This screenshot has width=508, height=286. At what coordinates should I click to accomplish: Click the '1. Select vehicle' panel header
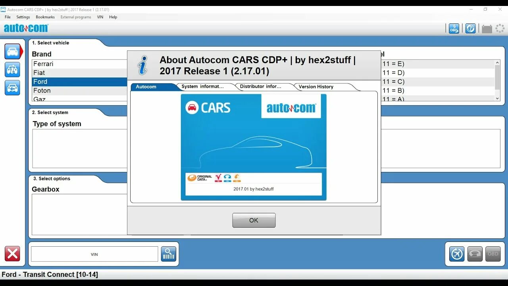click(x=50, y=43)
